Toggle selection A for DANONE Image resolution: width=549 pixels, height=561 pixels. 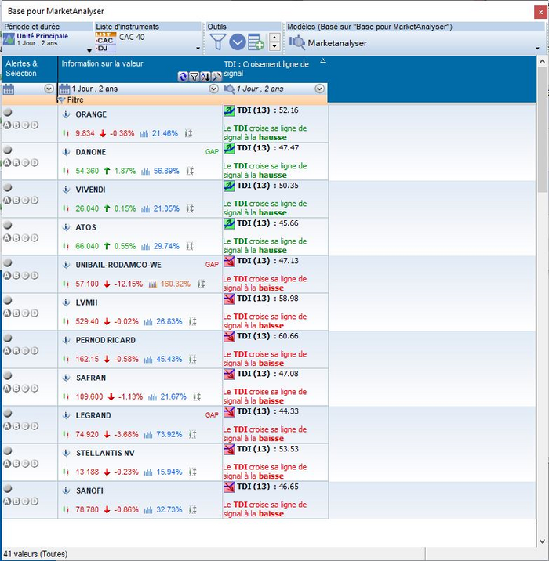[7, 163]
